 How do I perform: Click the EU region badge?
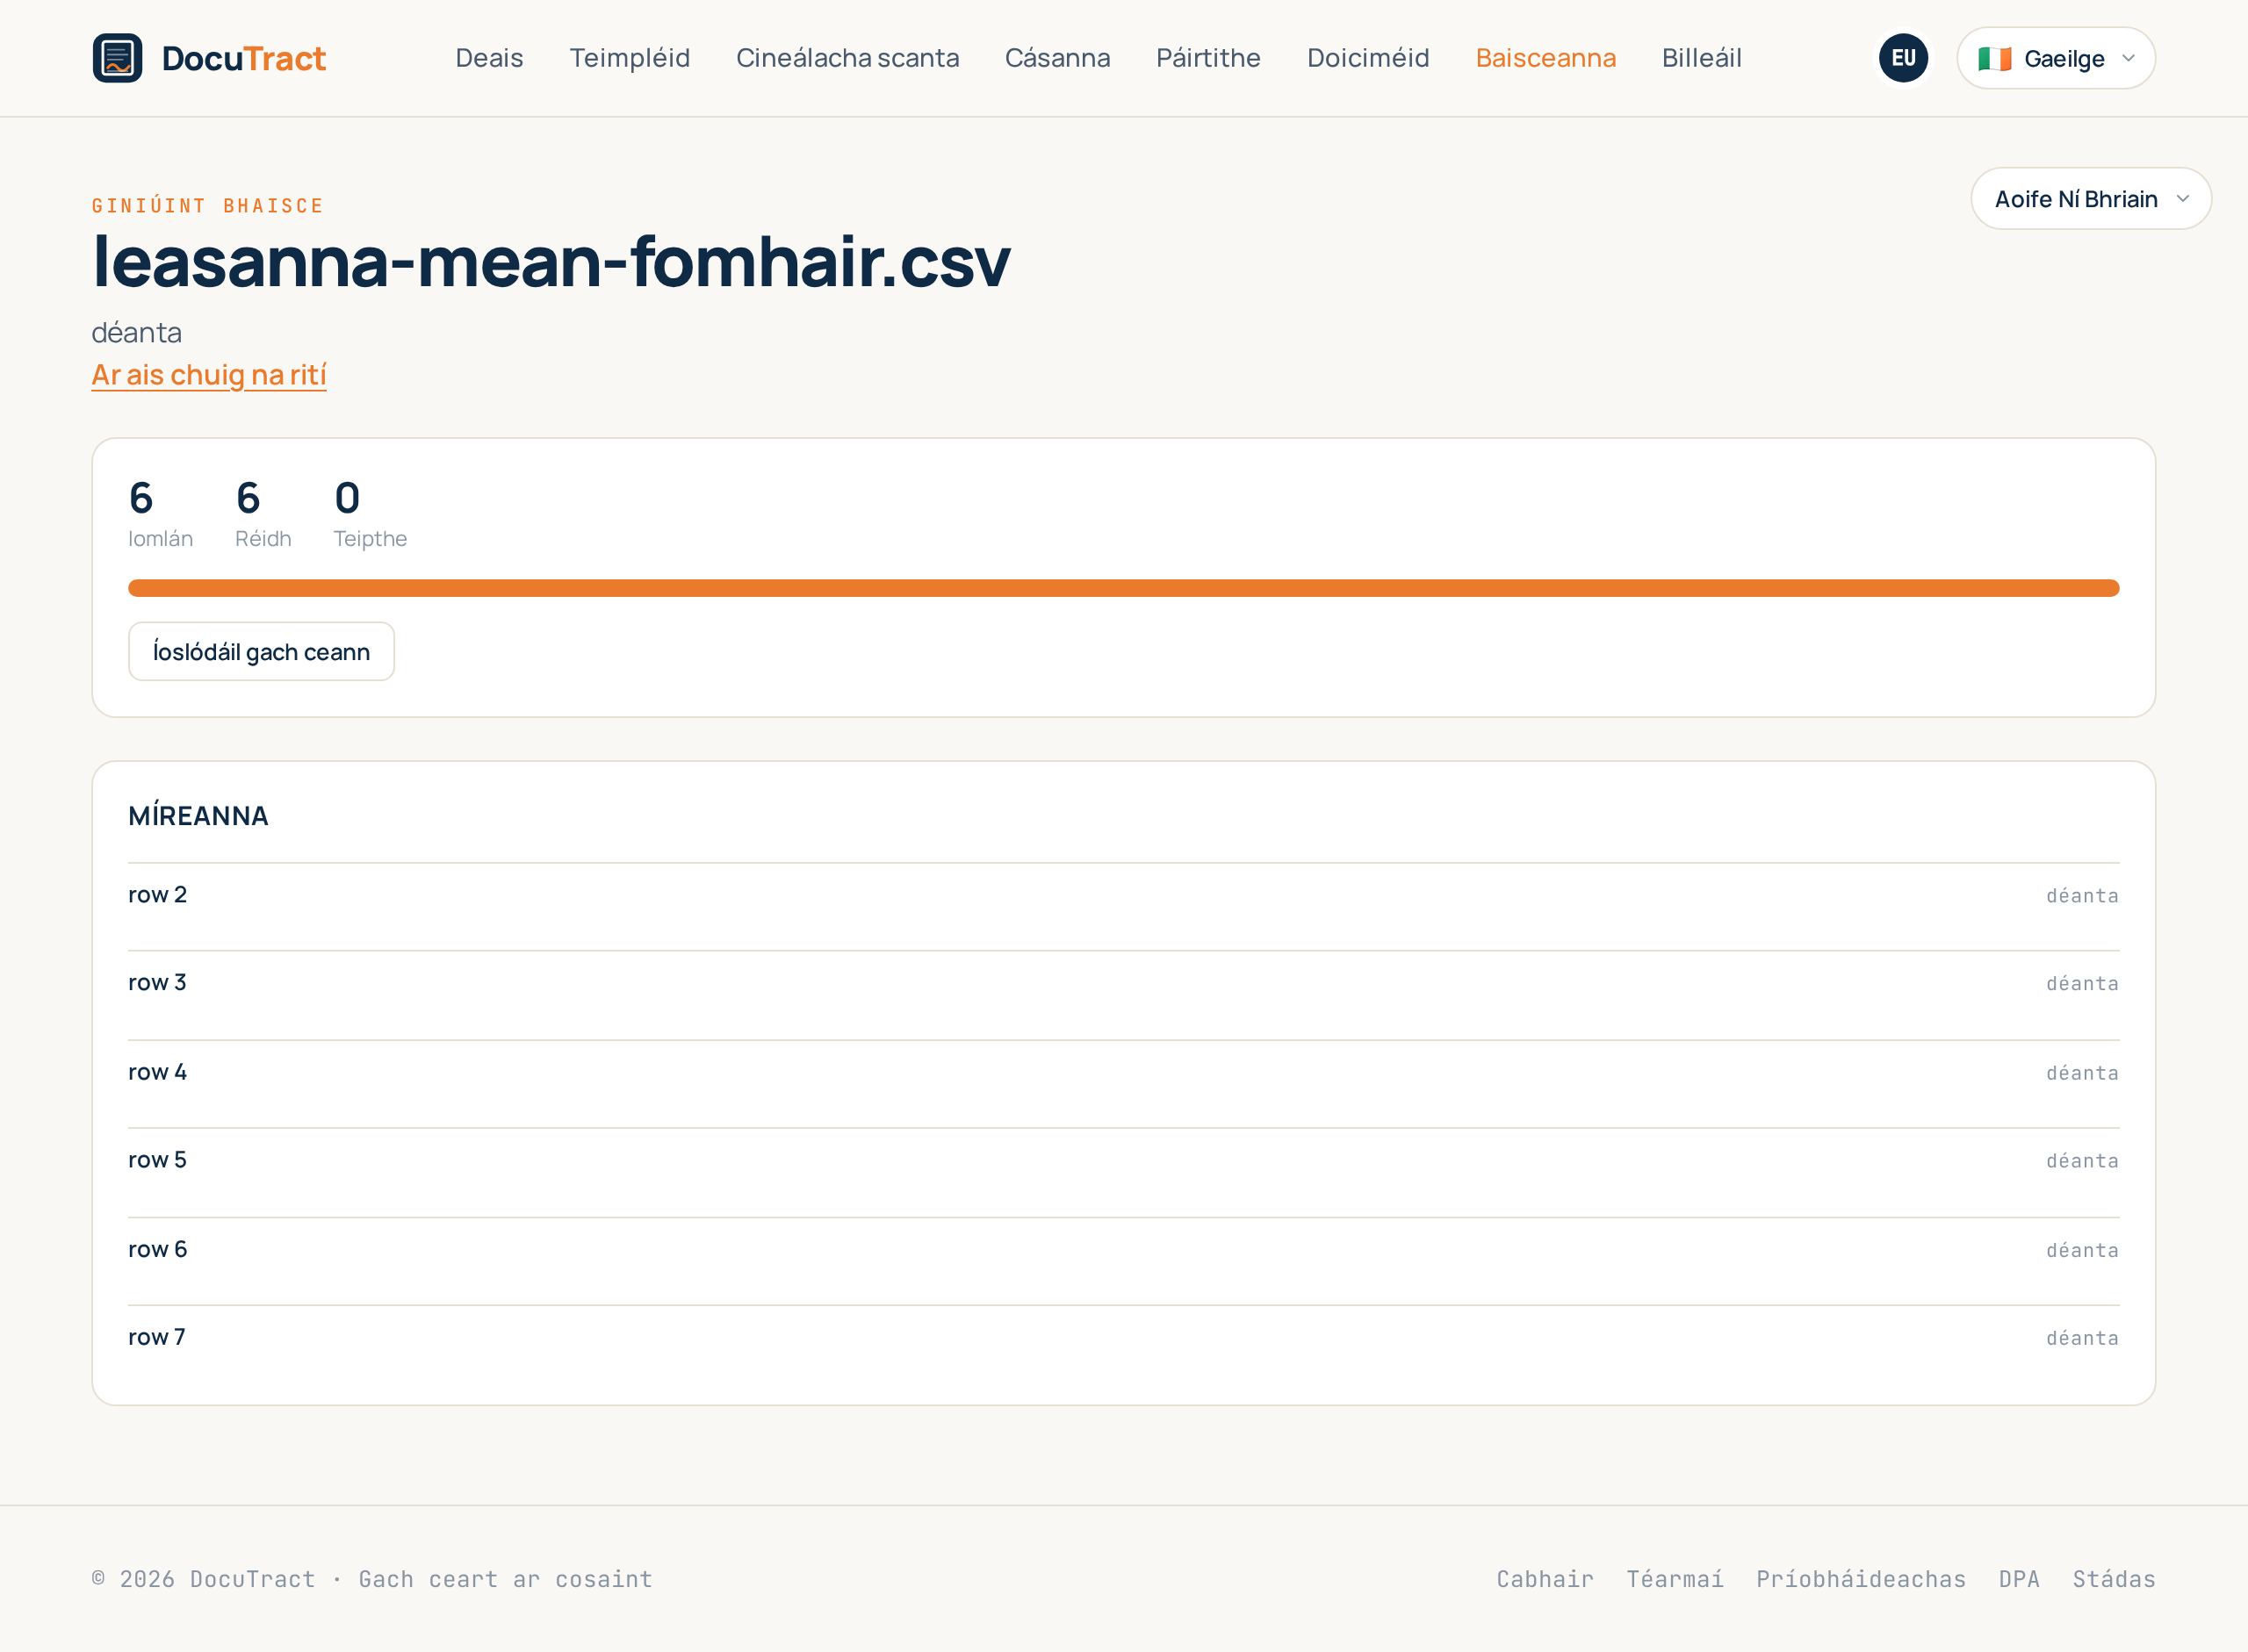(x=1903, y=58)
